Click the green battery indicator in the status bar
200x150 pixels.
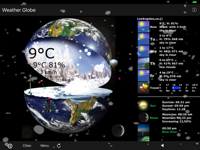195,2
